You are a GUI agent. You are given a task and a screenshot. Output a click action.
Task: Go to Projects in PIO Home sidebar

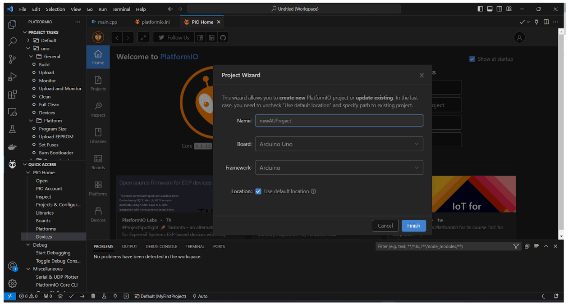(x=98, y=83)
